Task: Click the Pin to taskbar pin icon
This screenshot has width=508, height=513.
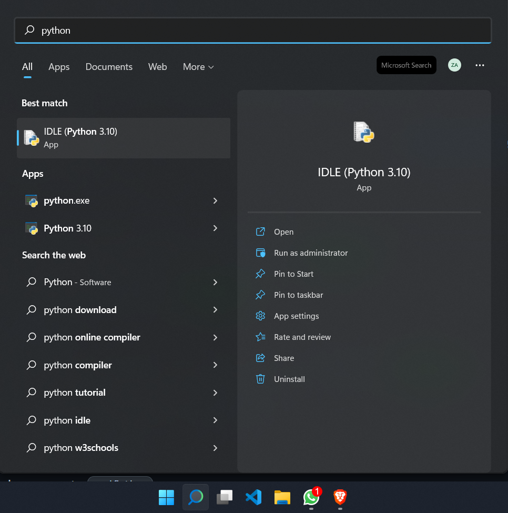Action: 260,295
